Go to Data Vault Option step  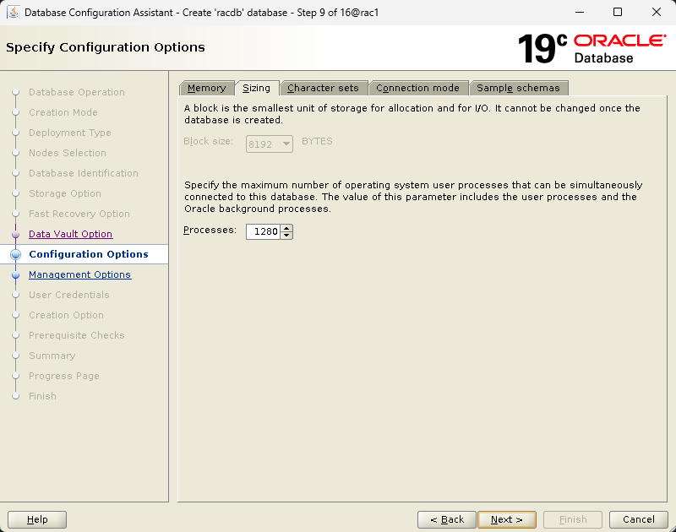71,234
